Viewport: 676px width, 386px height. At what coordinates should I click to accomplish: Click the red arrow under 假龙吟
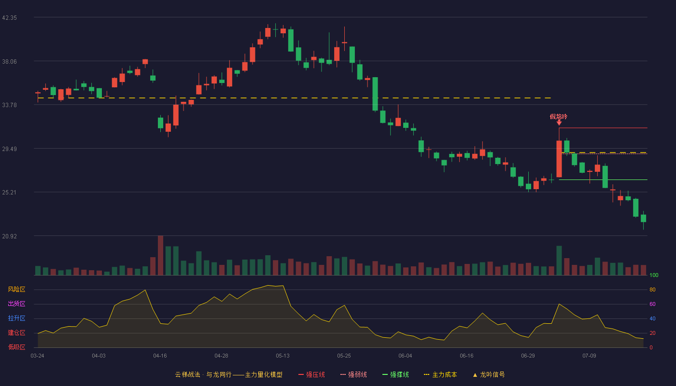(559, 123)
